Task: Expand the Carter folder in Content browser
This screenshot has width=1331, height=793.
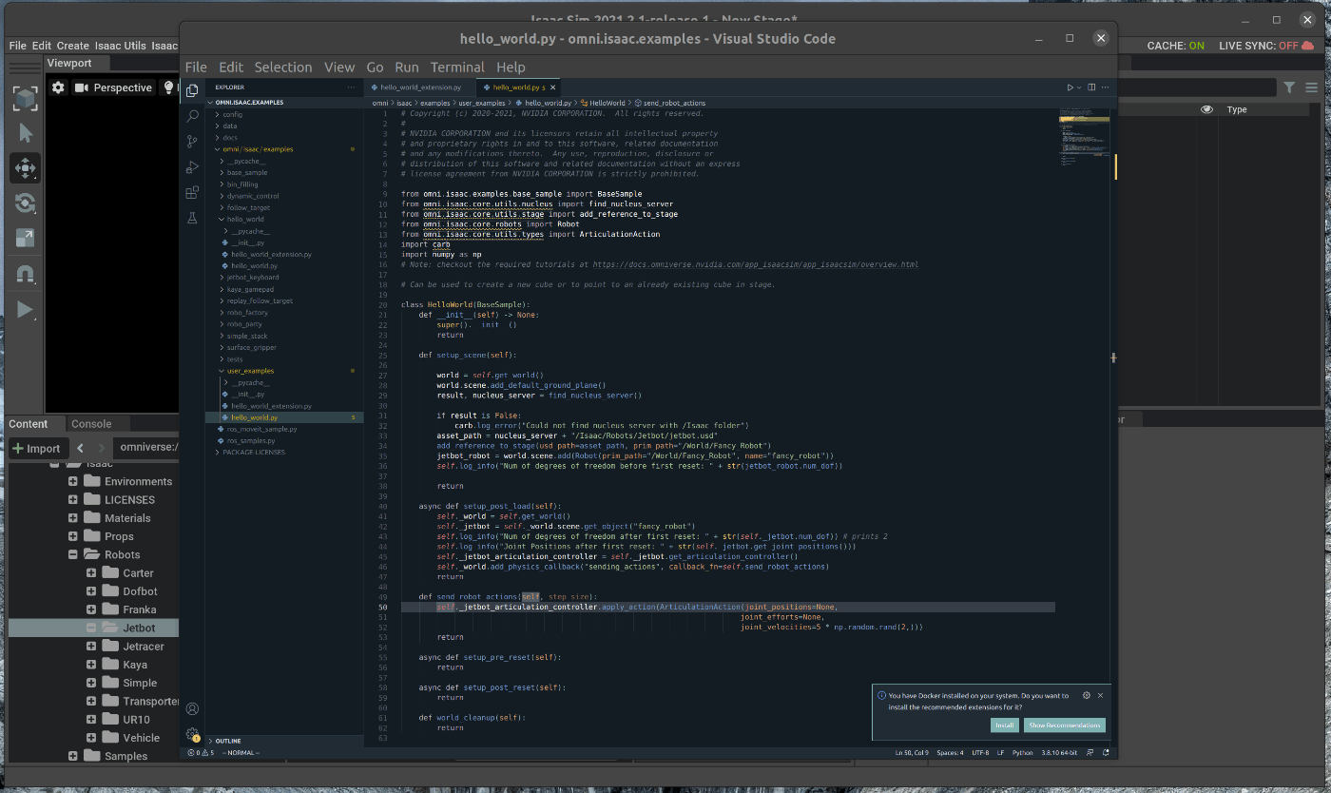Action: click(91, 573)
